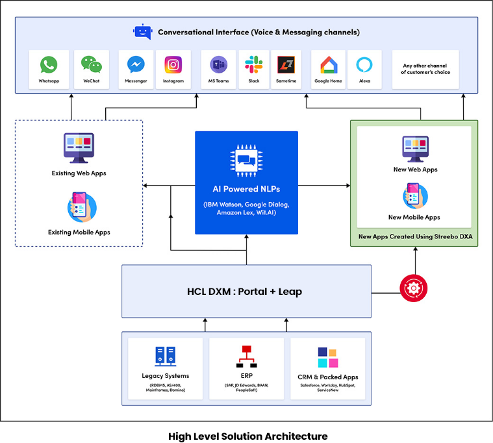
Task: Click the Slack icon
Action: point(254,64)
